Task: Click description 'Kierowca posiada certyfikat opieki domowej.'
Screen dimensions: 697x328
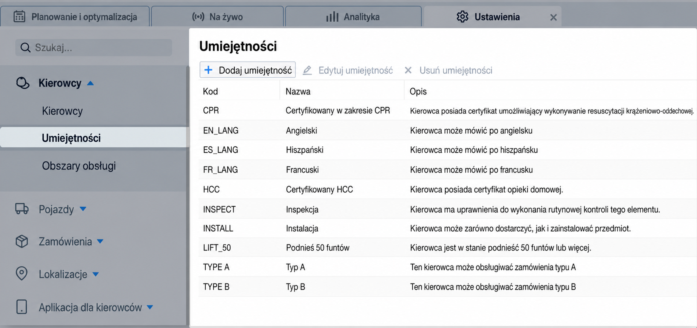Action: (x=486, y=189)
